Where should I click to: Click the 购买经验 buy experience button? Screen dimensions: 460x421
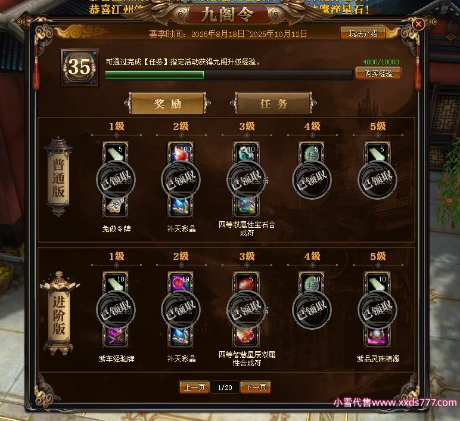pos(378,73)
